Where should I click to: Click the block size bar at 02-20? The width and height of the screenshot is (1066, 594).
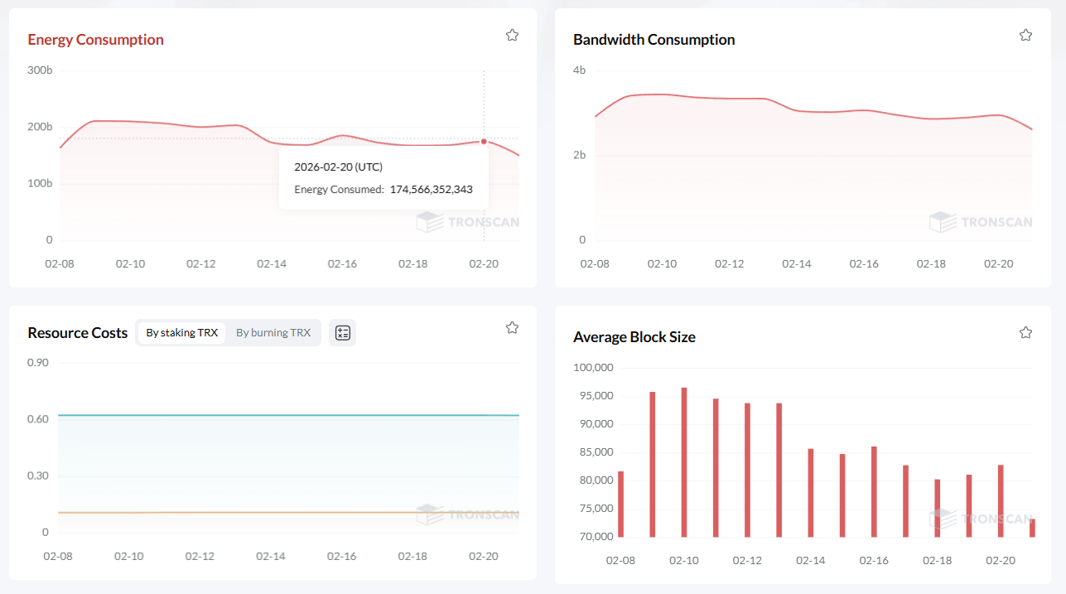(1001, 500)
